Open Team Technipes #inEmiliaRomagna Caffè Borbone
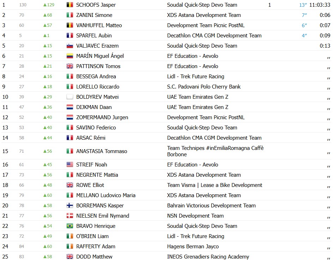Image resolution: width=334 pixels, height=261 pixels. click(x=215, y=151)
